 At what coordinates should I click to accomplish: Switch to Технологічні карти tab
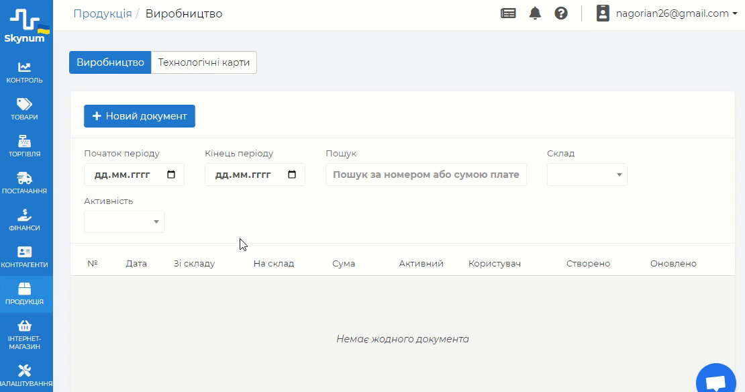pos(204,62)
